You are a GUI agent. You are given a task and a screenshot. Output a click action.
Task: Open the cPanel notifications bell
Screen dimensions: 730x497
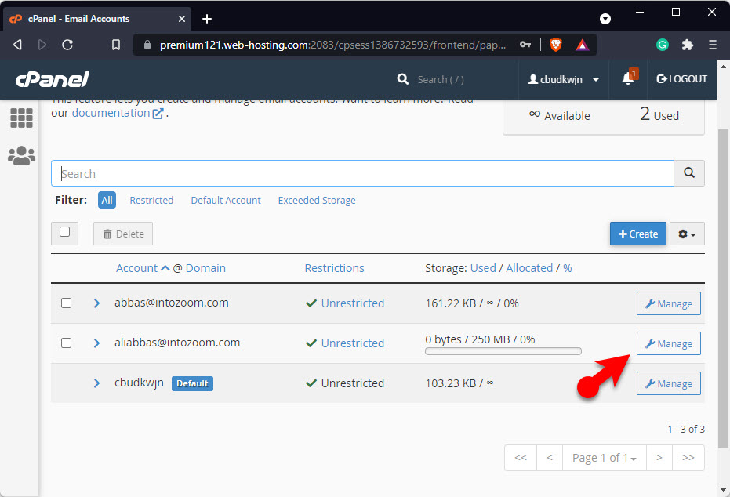(628, 79)
